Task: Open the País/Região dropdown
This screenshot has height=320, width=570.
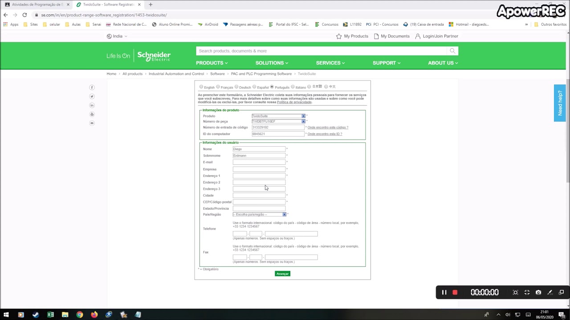Action: coord(260,215)
